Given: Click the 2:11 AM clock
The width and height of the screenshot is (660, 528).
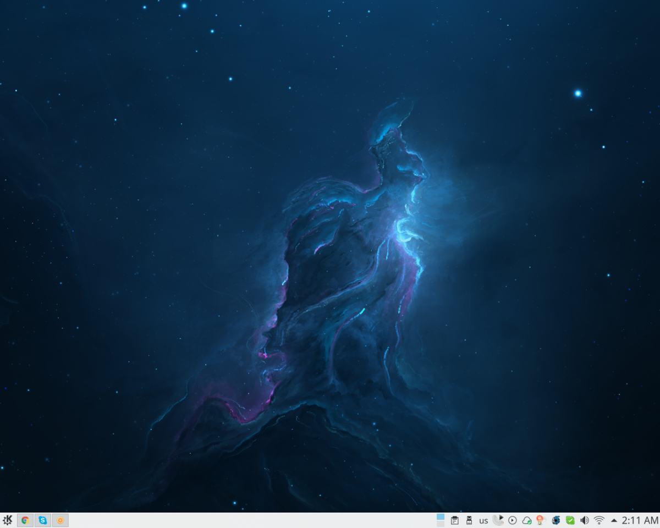Looking at the screenshot, I should point(640,520).
